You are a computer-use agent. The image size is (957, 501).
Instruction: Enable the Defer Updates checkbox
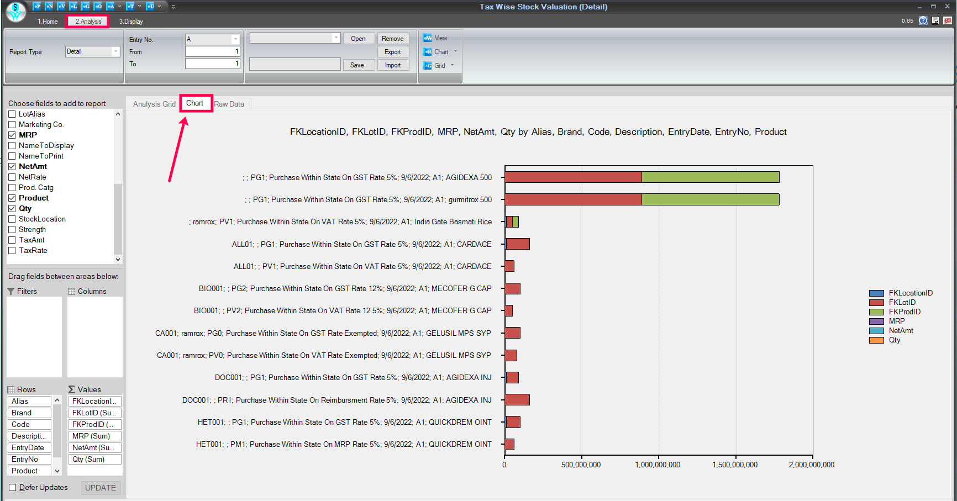pyautogui.click(x=12, y=487)
